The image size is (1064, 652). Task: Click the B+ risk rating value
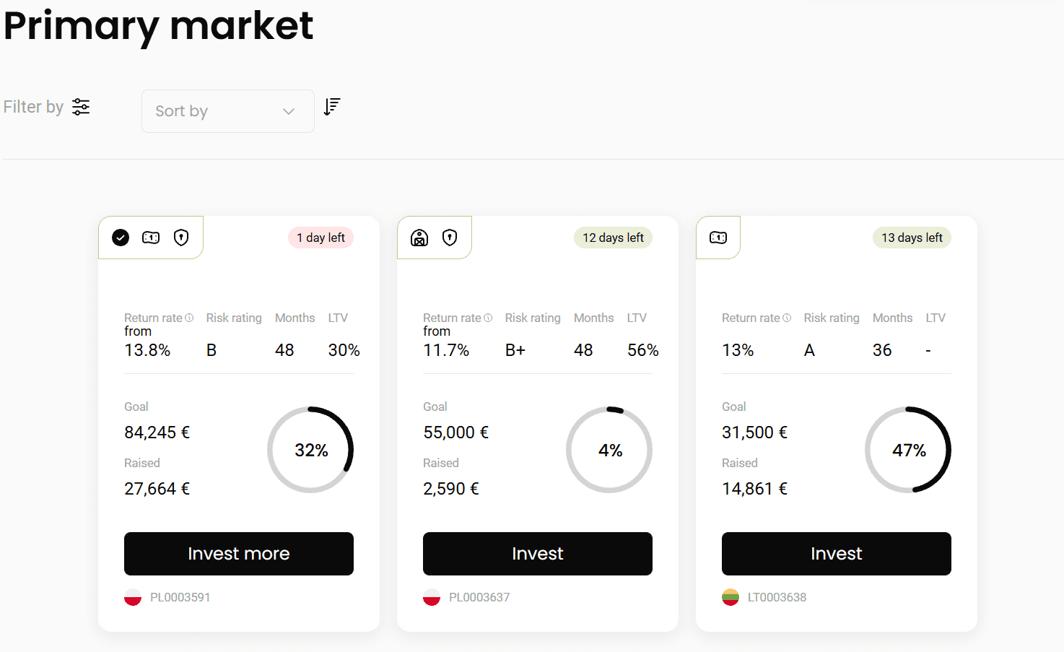(515, 350)
